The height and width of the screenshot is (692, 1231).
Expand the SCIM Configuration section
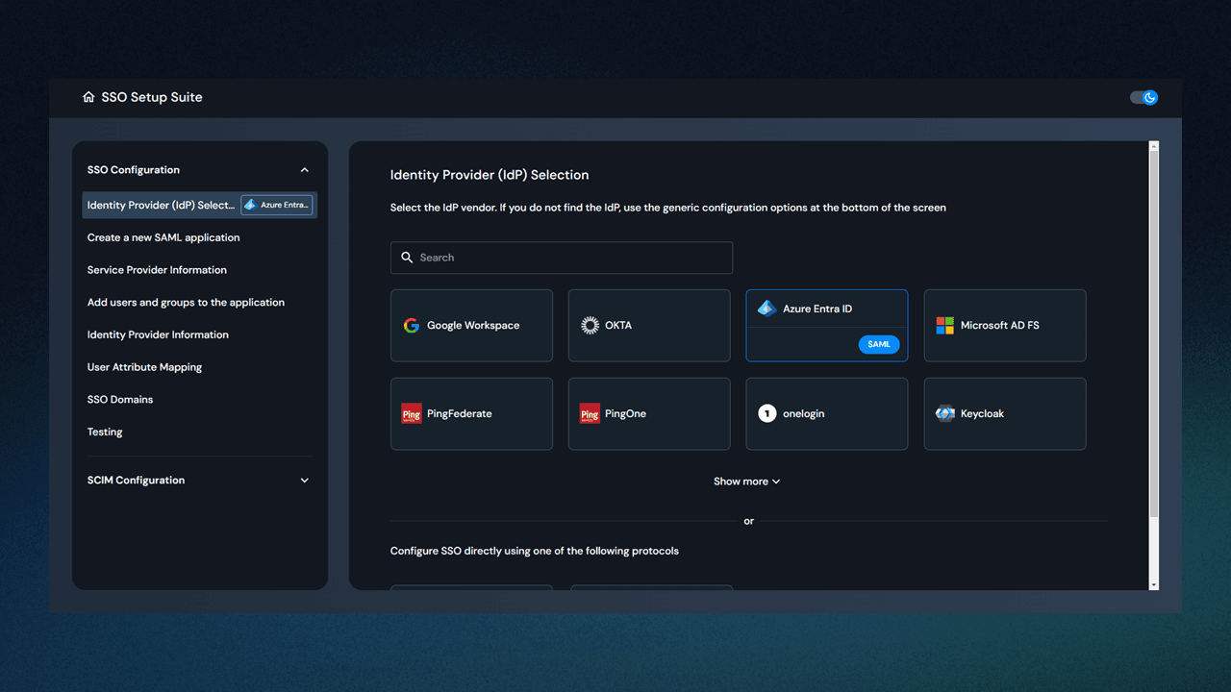coord(304,481)
